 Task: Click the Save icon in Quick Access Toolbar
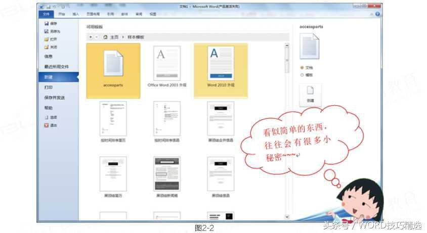click(x=48, y=7)
